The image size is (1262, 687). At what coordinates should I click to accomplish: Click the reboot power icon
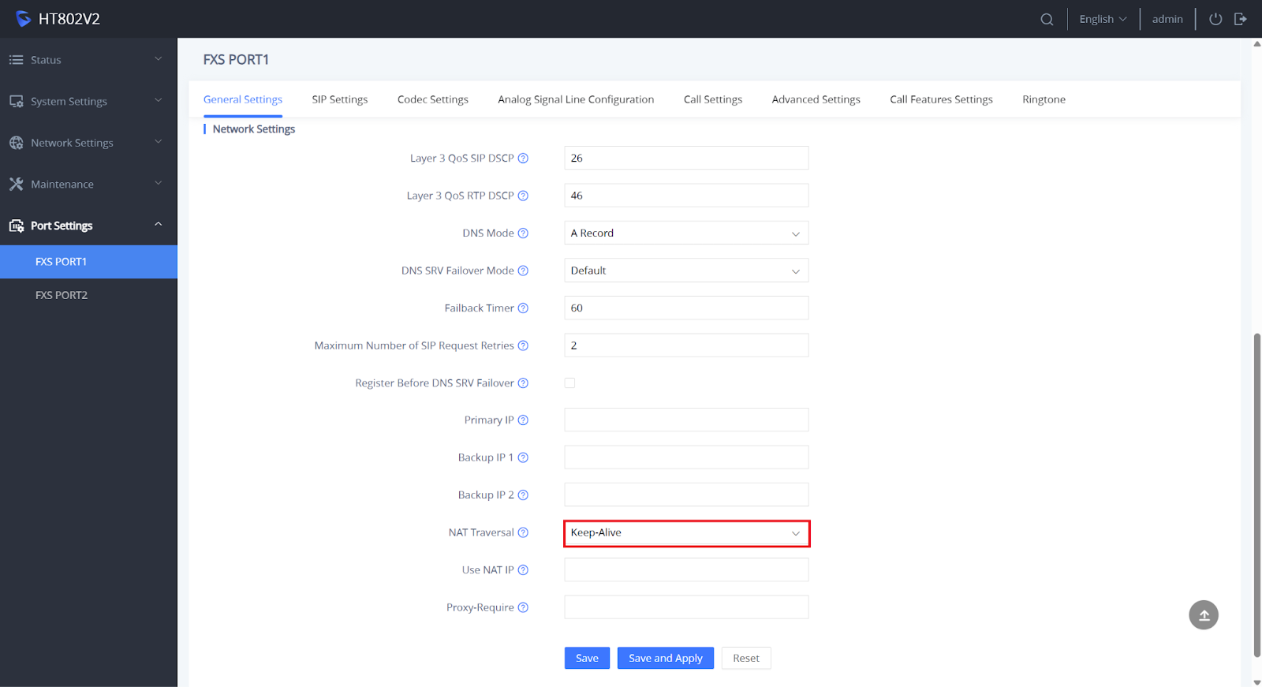pos(1215,19)
